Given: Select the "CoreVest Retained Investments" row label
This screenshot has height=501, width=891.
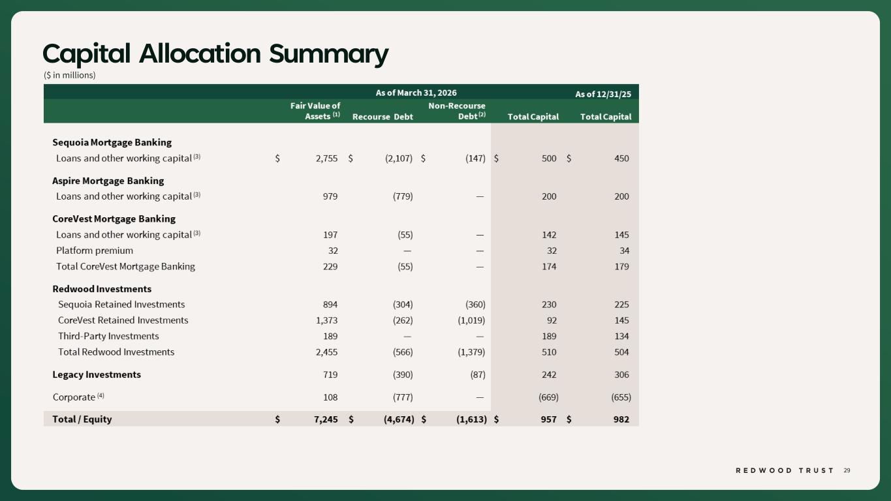Looking at the screenshot, I should 123,320.
